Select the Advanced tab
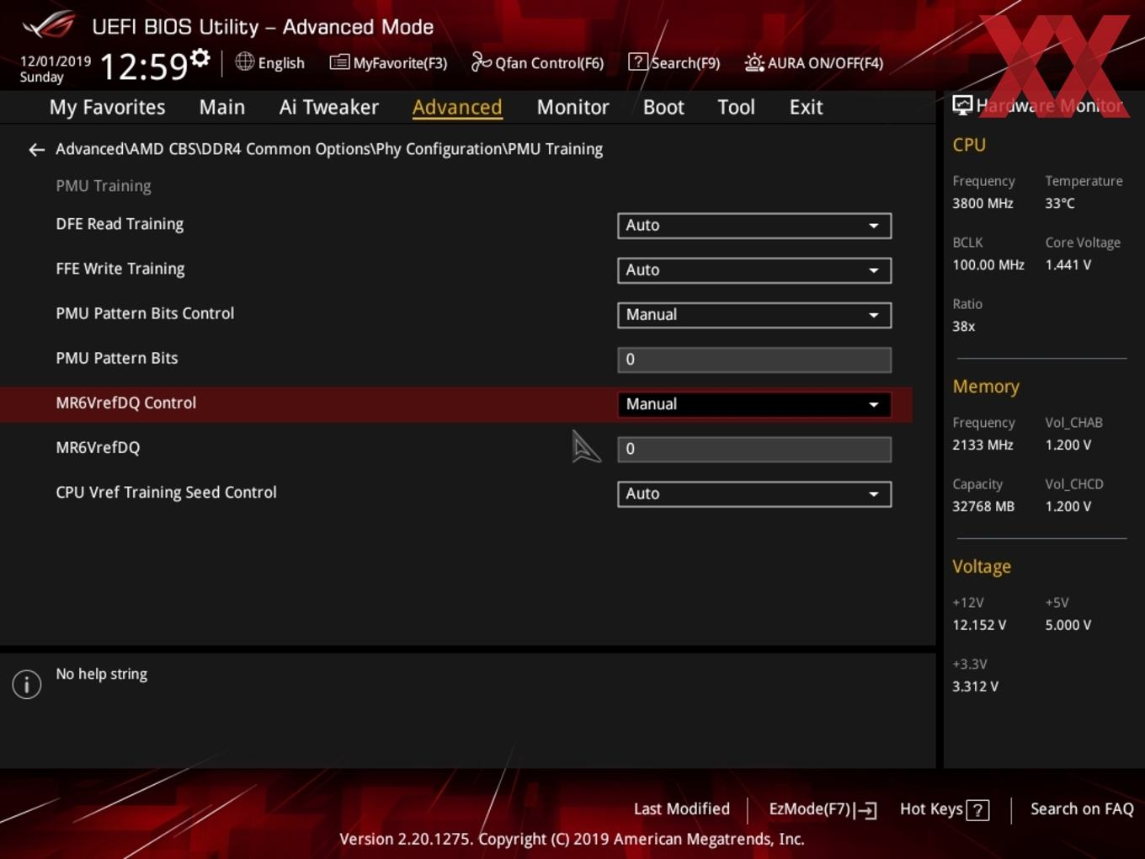The height and width of the screenshot is (859, 1145). pos(457,107)
